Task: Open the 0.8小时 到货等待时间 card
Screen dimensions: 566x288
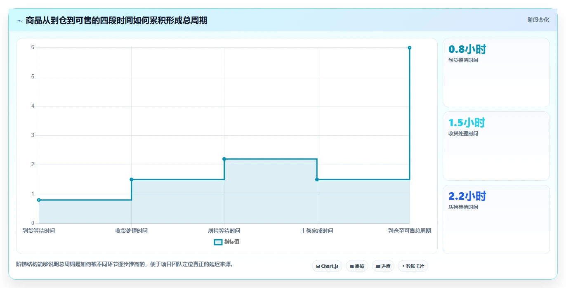Action: click(x=496, y=73)
